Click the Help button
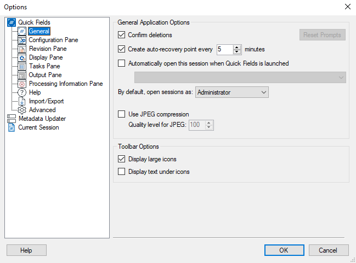Viewport: 356px width, 263px height. pos(26,250)
